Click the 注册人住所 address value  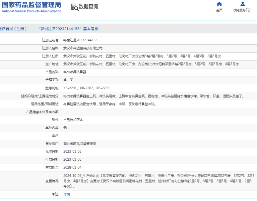pyautogui.click(x=142, y=56)
